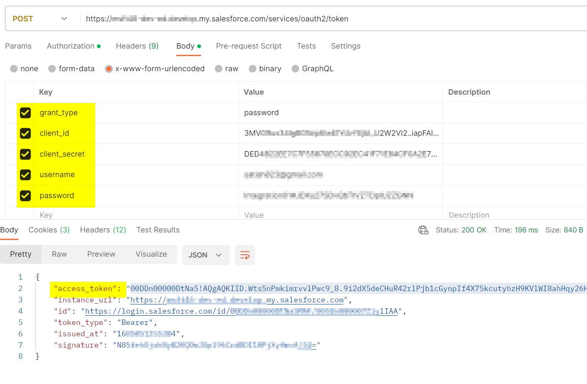Screen dimensions: 587x384
Task: Uncheck the password parameter checkbox
Action: [26, 196]
